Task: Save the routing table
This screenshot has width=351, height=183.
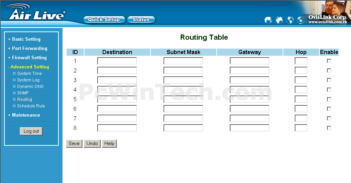Action: (74, 143)
